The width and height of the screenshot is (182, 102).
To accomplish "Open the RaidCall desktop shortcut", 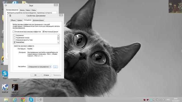I will pyautogui.click(x=5, y=88).
